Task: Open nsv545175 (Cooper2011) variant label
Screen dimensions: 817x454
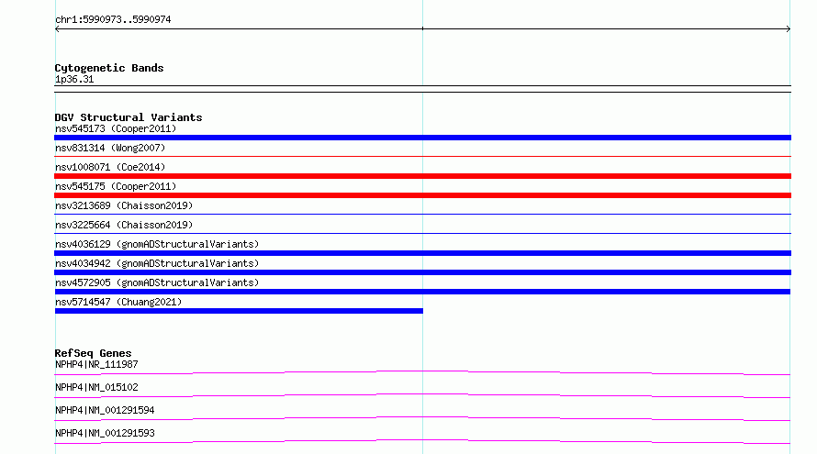Action: point(116,186)
